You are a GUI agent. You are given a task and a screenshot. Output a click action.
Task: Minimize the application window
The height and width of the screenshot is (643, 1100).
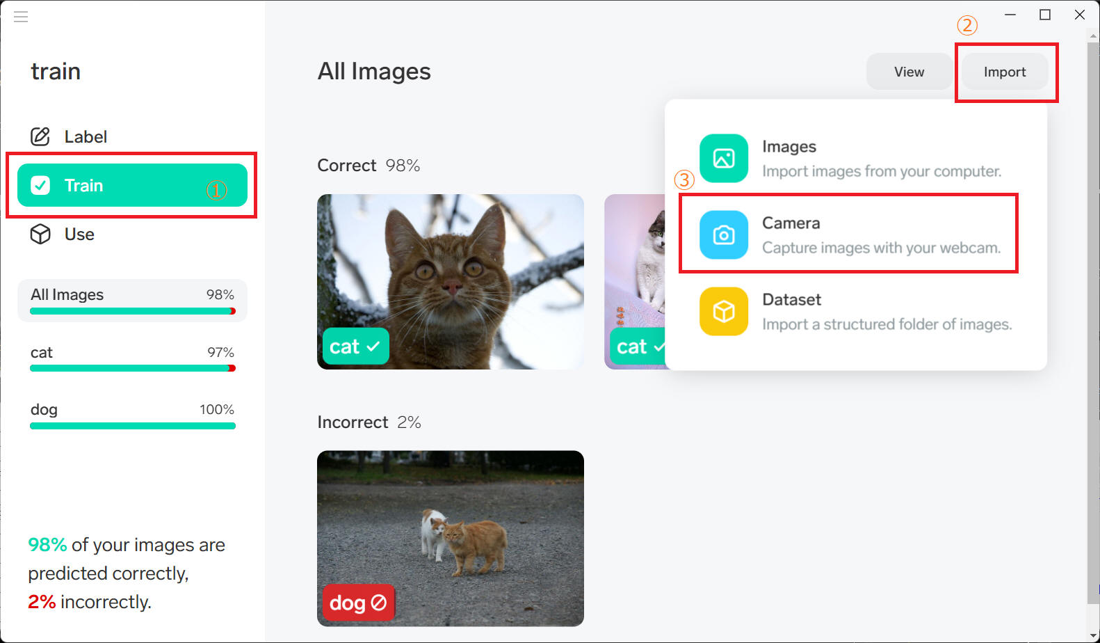click(1010, 15)
